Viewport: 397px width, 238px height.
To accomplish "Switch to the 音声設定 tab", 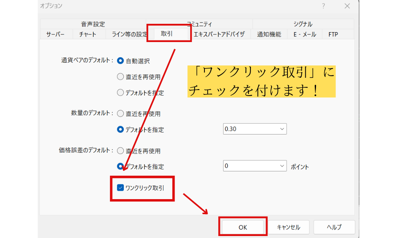I will tap(93, 24).
